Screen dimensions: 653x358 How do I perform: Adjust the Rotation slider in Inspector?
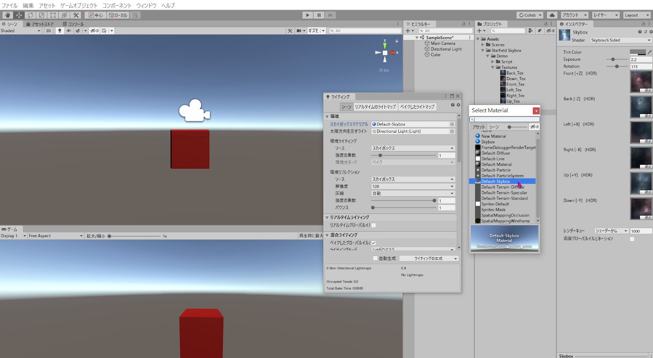coord(617,66)
